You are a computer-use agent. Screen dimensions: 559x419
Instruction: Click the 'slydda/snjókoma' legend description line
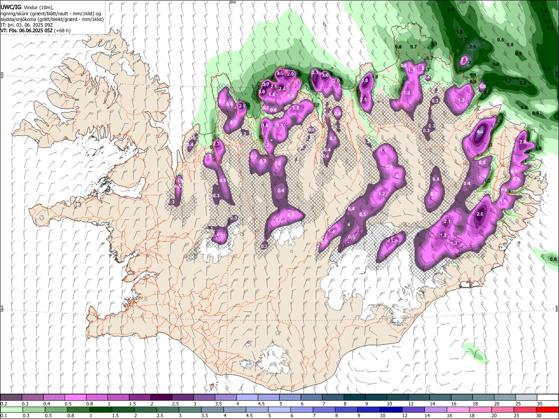pos(51,19)
